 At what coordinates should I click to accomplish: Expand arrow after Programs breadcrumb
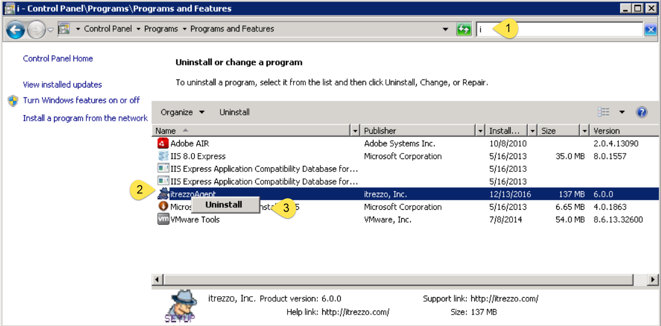click(x=184, y=29)
